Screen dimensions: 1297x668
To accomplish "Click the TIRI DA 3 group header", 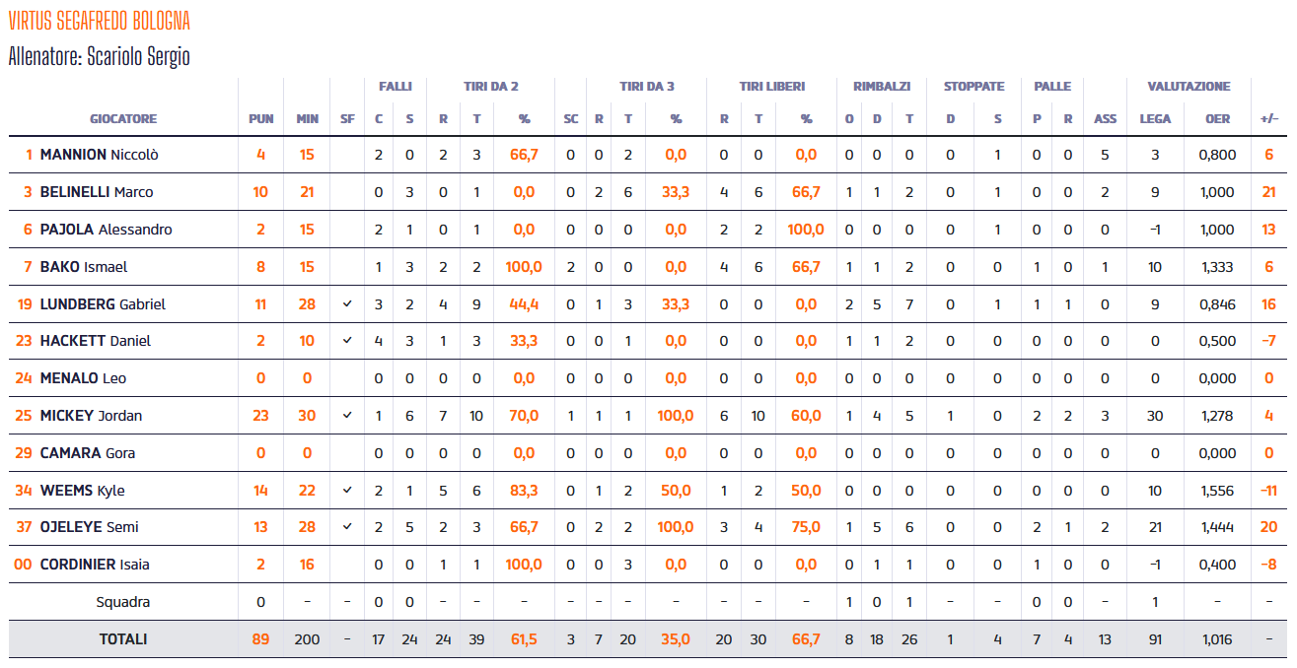I will [x=646, y=87].
